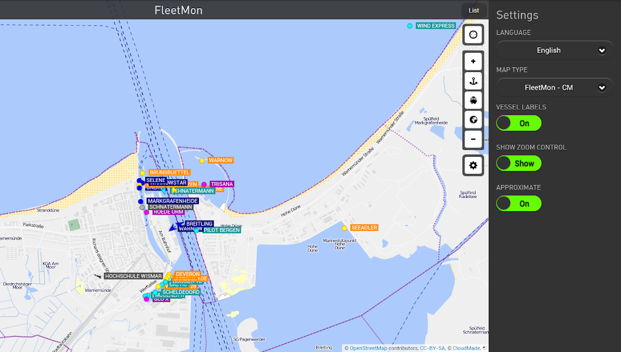Select the grey SCHNATERMANN marker dot
This screenshot has height=352, width=621.
point(142,207)
